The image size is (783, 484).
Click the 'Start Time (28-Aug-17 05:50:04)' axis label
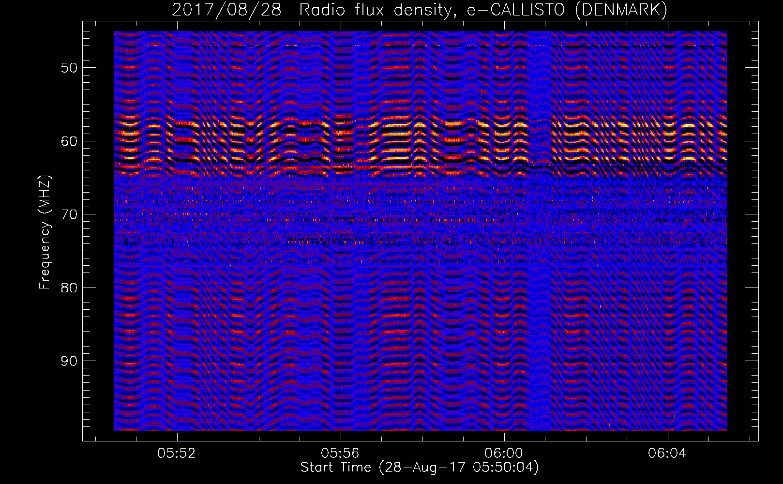(420, 468)
